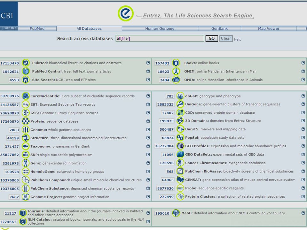Click the PubMed Central book icon
The height and width of the screenshot is (230, 307).
(x=26, y=71)
